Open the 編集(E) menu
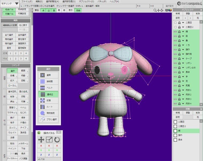The image size is (203, 161). point(39,2)
